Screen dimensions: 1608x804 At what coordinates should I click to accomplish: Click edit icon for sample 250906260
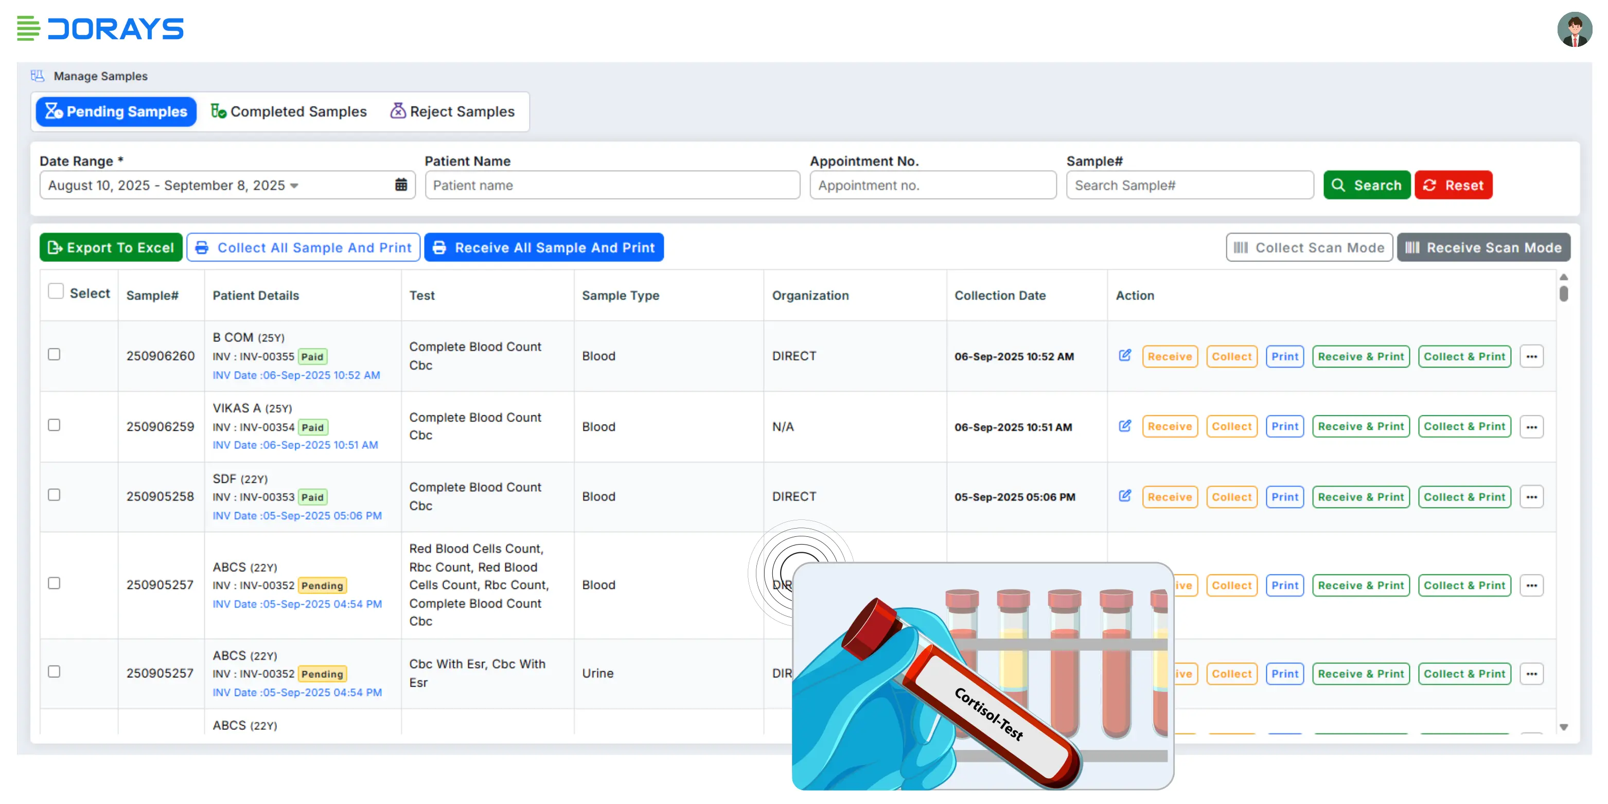pyautogui.click(x=1124, y=355)
